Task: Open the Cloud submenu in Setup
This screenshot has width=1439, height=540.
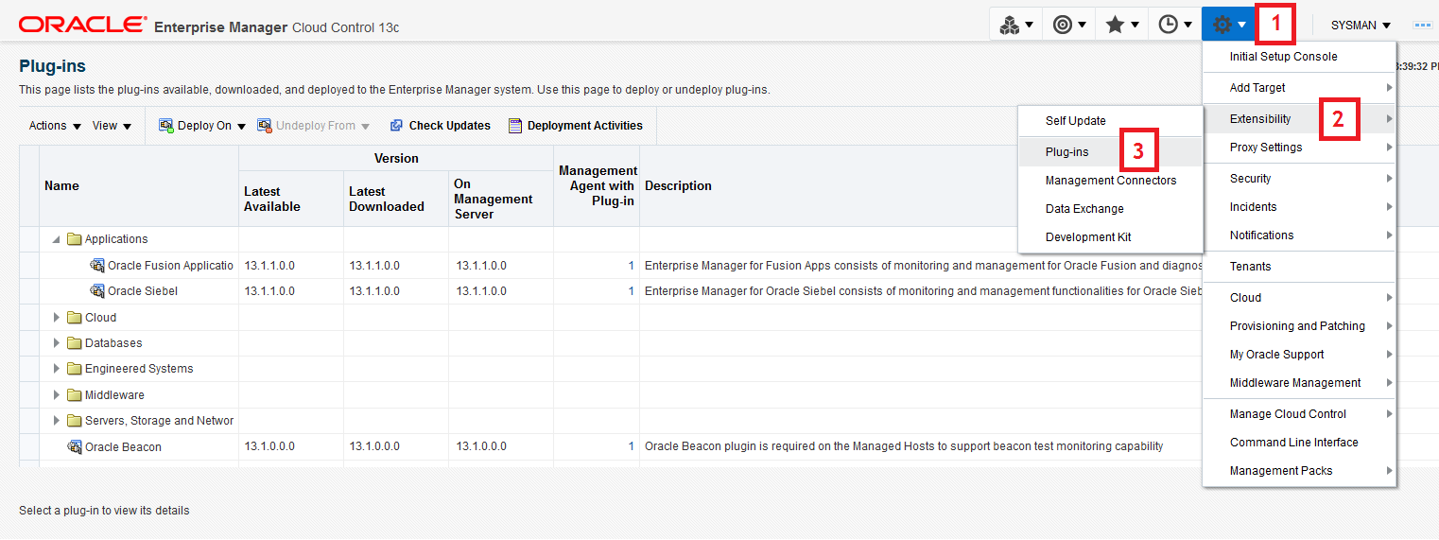Action: pos(1299,298)
